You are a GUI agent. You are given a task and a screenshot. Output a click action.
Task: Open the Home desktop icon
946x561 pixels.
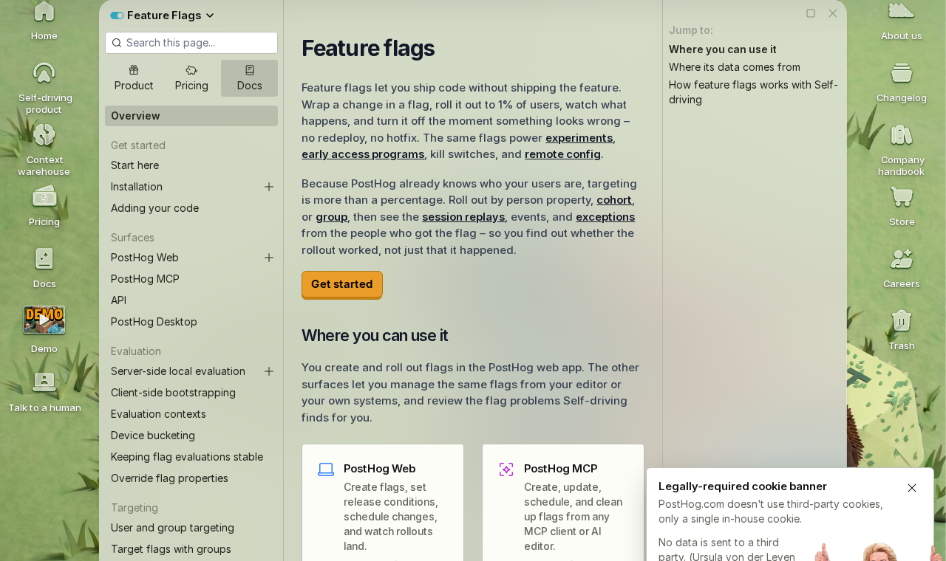[44, 20]
